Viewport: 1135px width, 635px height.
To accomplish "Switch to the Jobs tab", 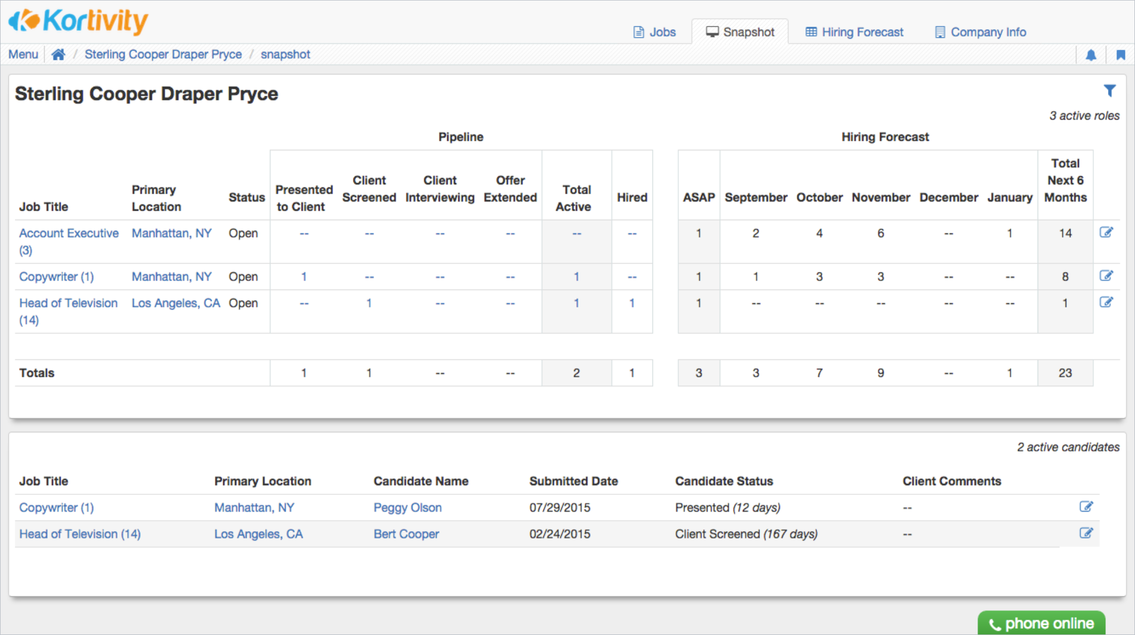I will [655, 32].
